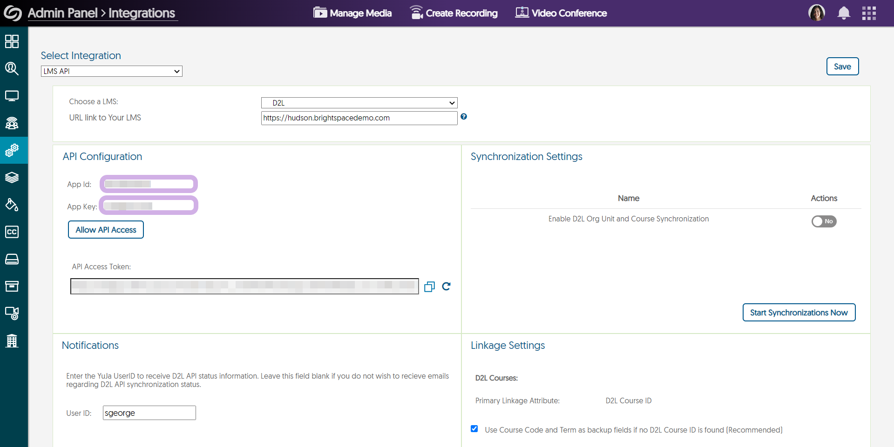Open Create Recording
Image resolution: width=894 pixels, height=447 pixels.
454,13
